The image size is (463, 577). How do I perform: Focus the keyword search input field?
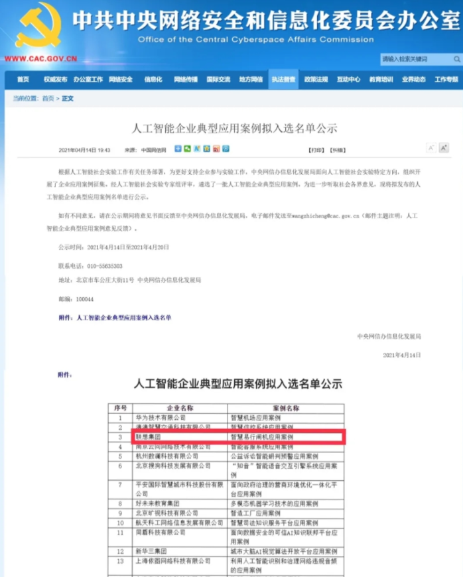pos(417,59)
